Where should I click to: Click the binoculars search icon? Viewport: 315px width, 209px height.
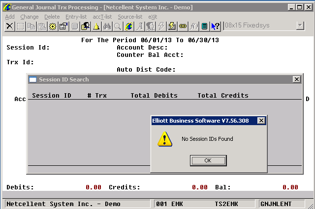107,26
